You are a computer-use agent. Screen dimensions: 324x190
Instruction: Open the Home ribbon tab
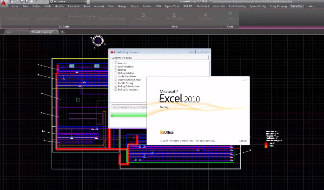coord(15,6)
